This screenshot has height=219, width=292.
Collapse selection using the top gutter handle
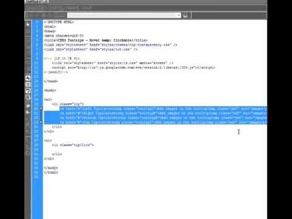41,108
